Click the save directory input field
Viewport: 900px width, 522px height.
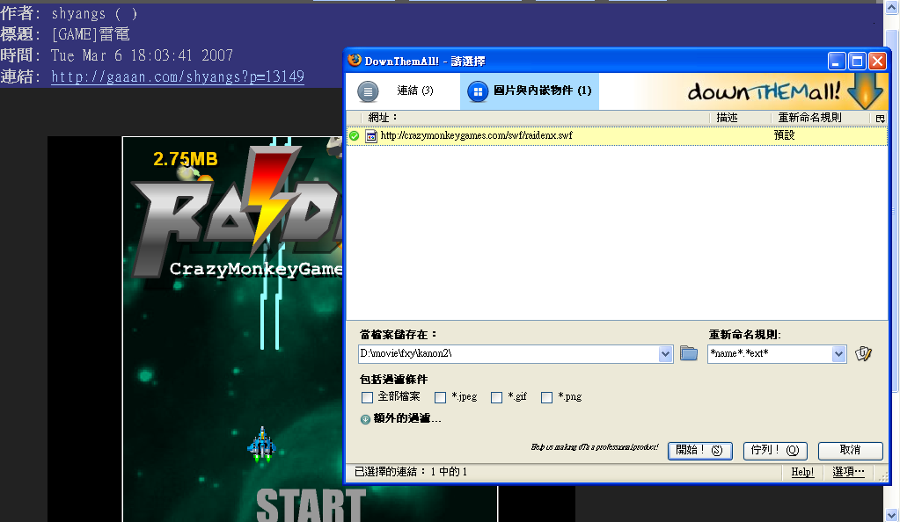pos(509,353)
